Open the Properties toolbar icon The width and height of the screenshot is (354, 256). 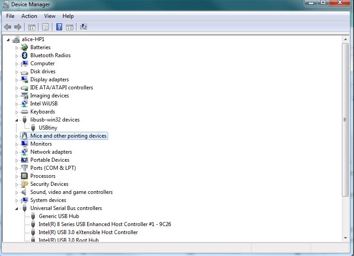[45, 27]
